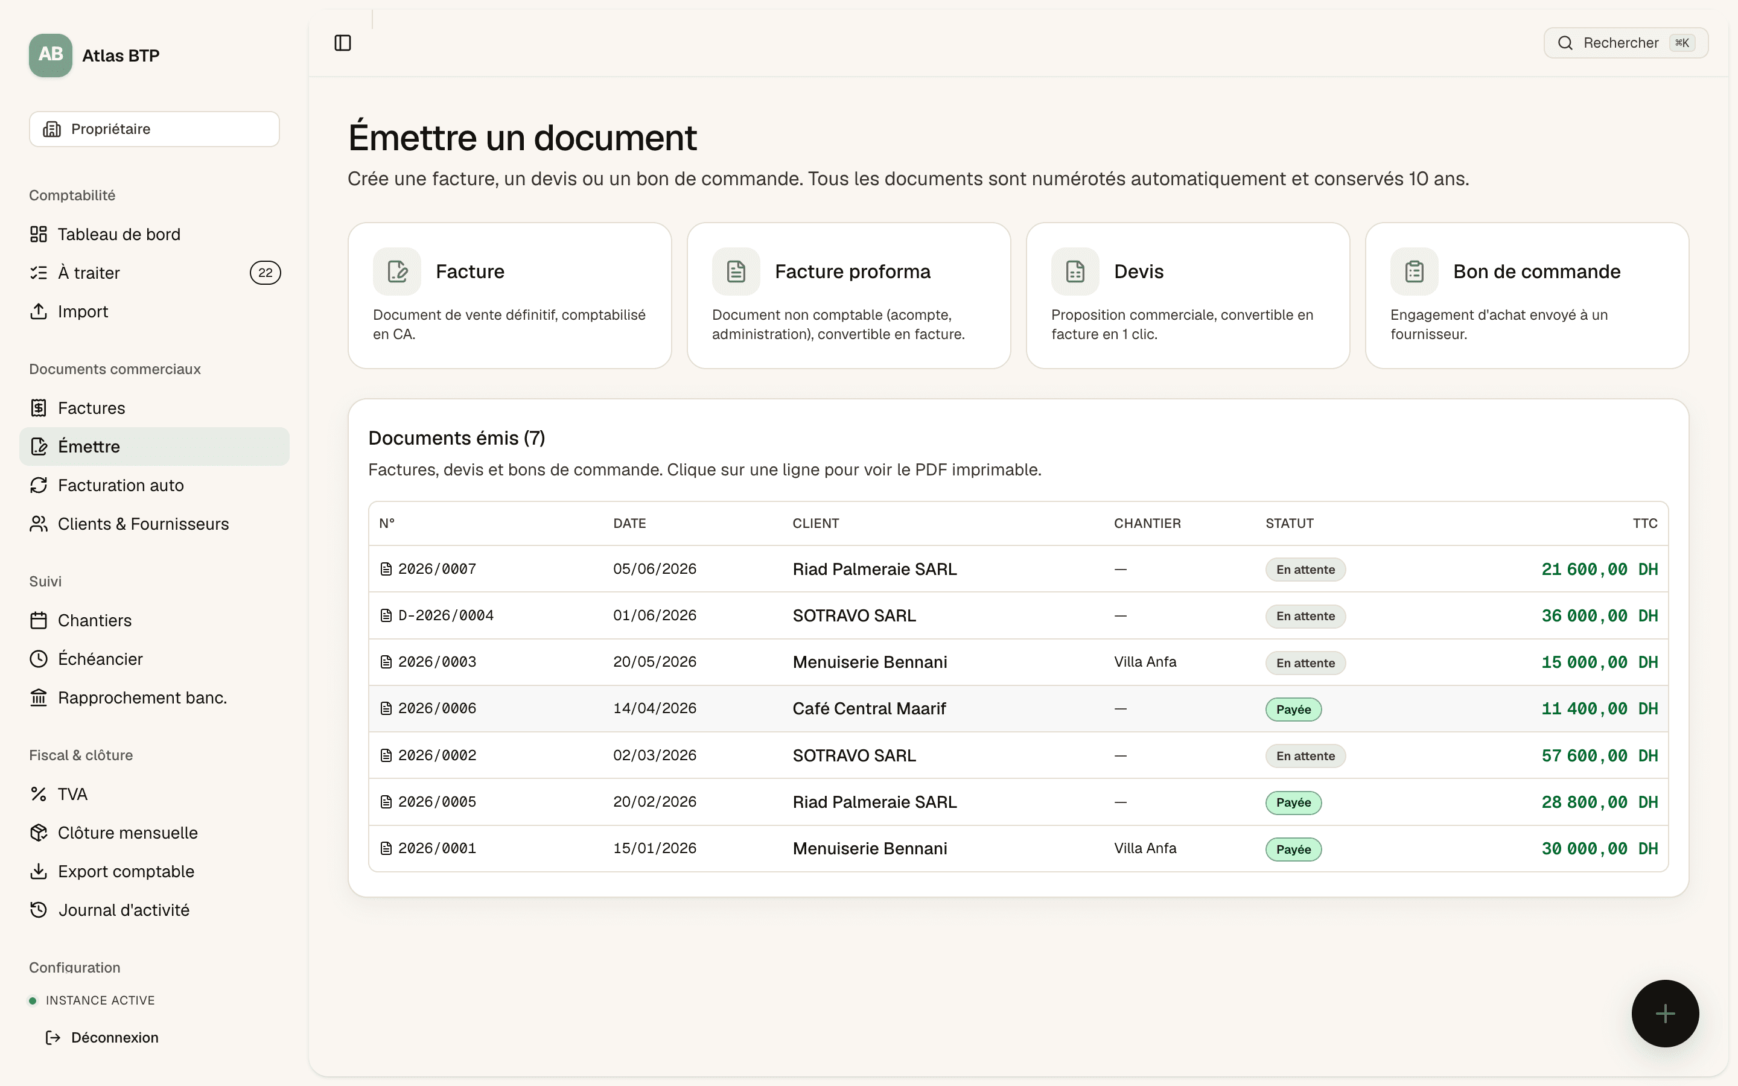The image size is (1738, 1086).
Task: Click the Clôture mensuelle box icon
Action: [39, 833]
